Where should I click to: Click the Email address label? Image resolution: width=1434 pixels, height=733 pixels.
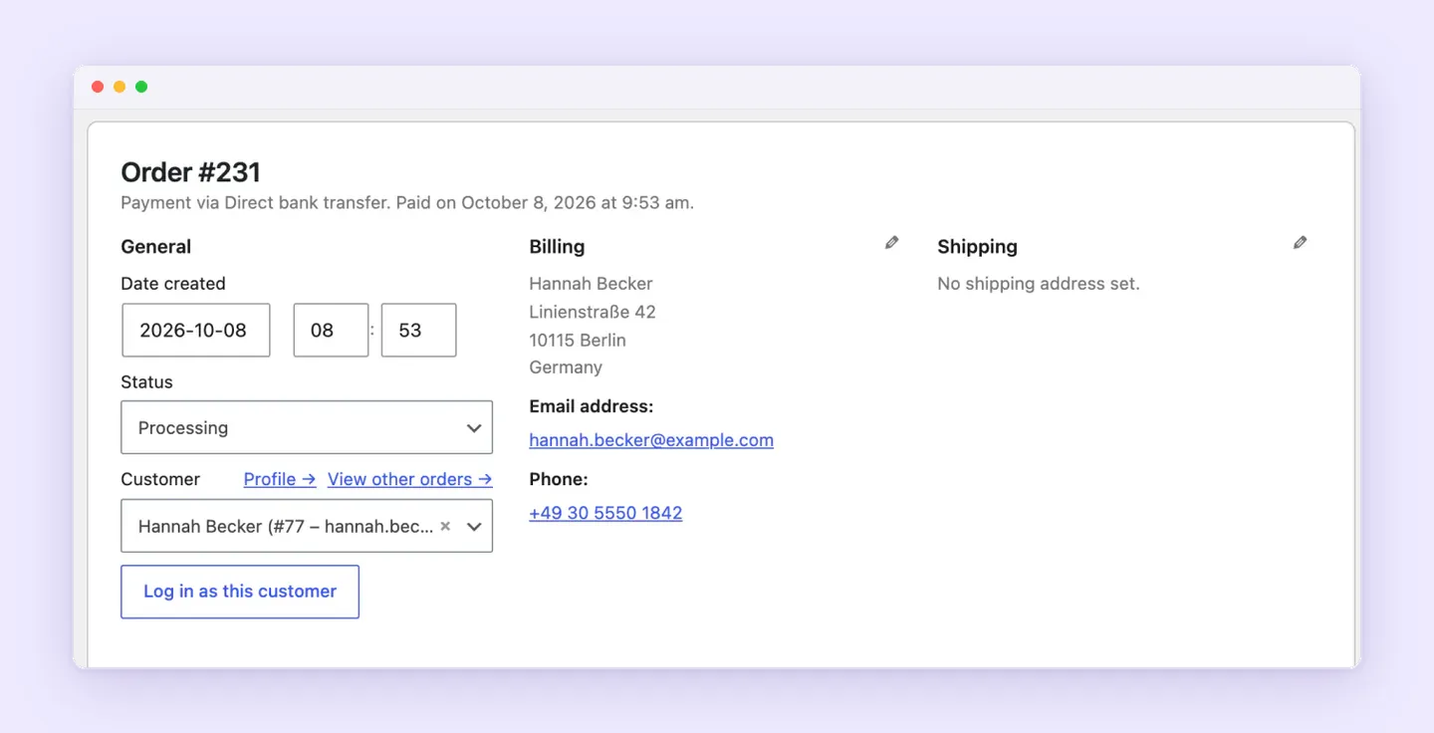click(592, 406)
